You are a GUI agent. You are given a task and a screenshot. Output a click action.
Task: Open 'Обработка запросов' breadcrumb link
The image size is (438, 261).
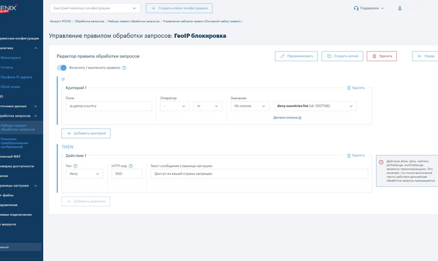point(90,21)
